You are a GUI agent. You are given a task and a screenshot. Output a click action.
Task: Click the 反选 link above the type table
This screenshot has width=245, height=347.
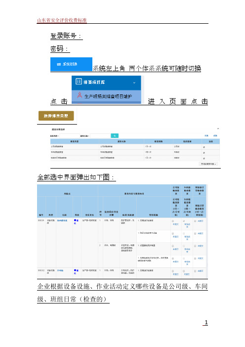pyautogui.click(x=215, y=135)
